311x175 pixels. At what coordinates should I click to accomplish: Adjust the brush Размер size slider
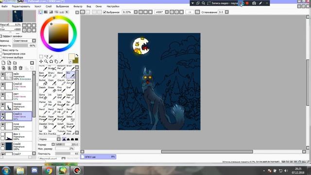[x=67, y=144]
